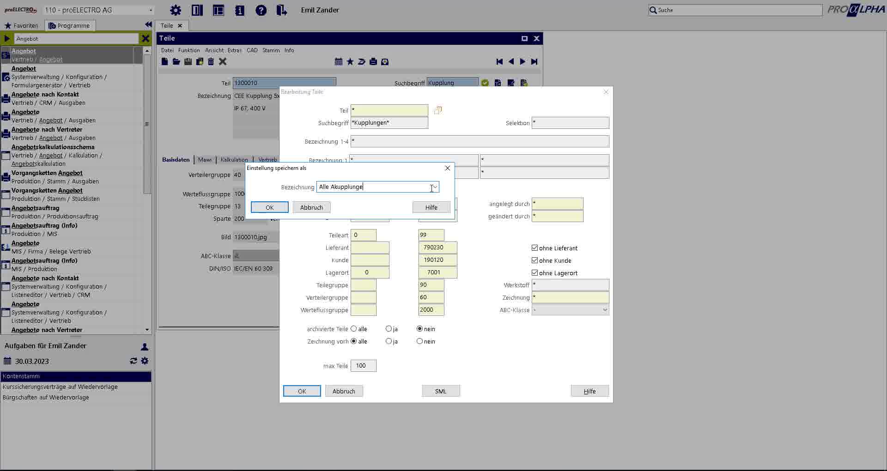Click the user icon in the Aufgaben panel
The image size is (887, 471).
145,346
